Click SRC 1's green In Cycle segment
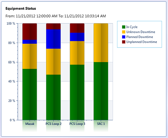Image resolution: width=168 pixels, height=138 pixels. [x=101, y=91]
